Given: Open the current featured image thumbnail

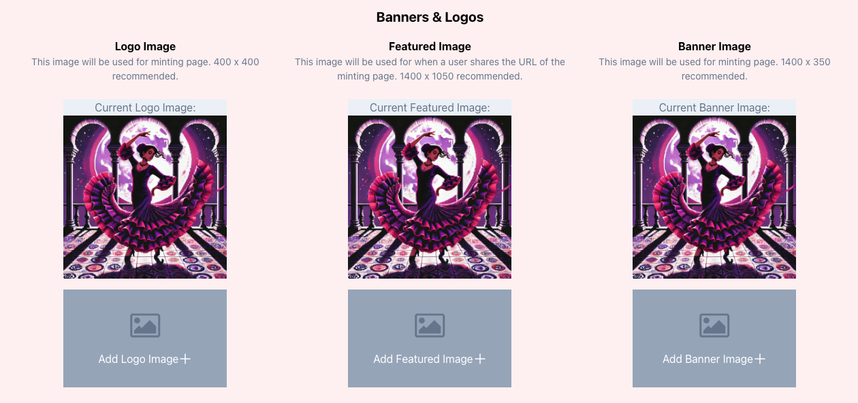Looking at the screenshot, I should [x=430, y=197].
